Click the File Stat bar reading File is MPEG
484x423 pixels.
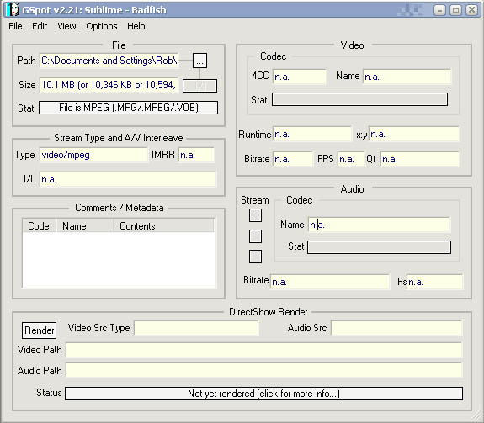pyautogui.click(x=129, y=108)
